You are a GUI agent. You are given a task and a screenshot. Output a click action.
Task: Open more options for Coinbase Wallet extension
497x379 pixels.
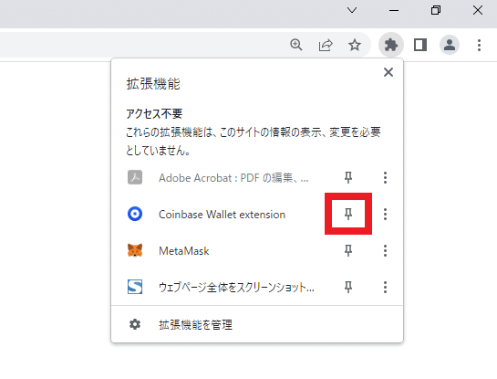tap(385, 215)
